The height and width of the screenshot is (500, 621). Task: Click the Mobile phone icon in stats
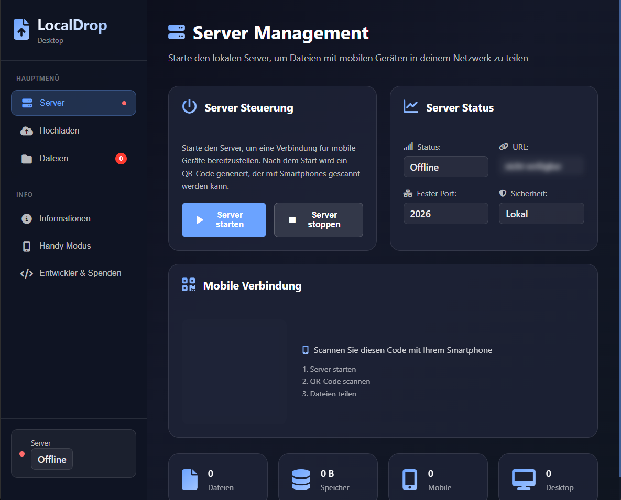point(409,480)
